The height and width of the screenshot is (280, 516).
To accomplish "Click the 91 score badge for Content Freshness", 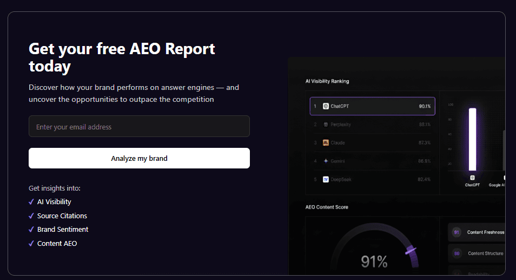I will click(x=457, y=232).
